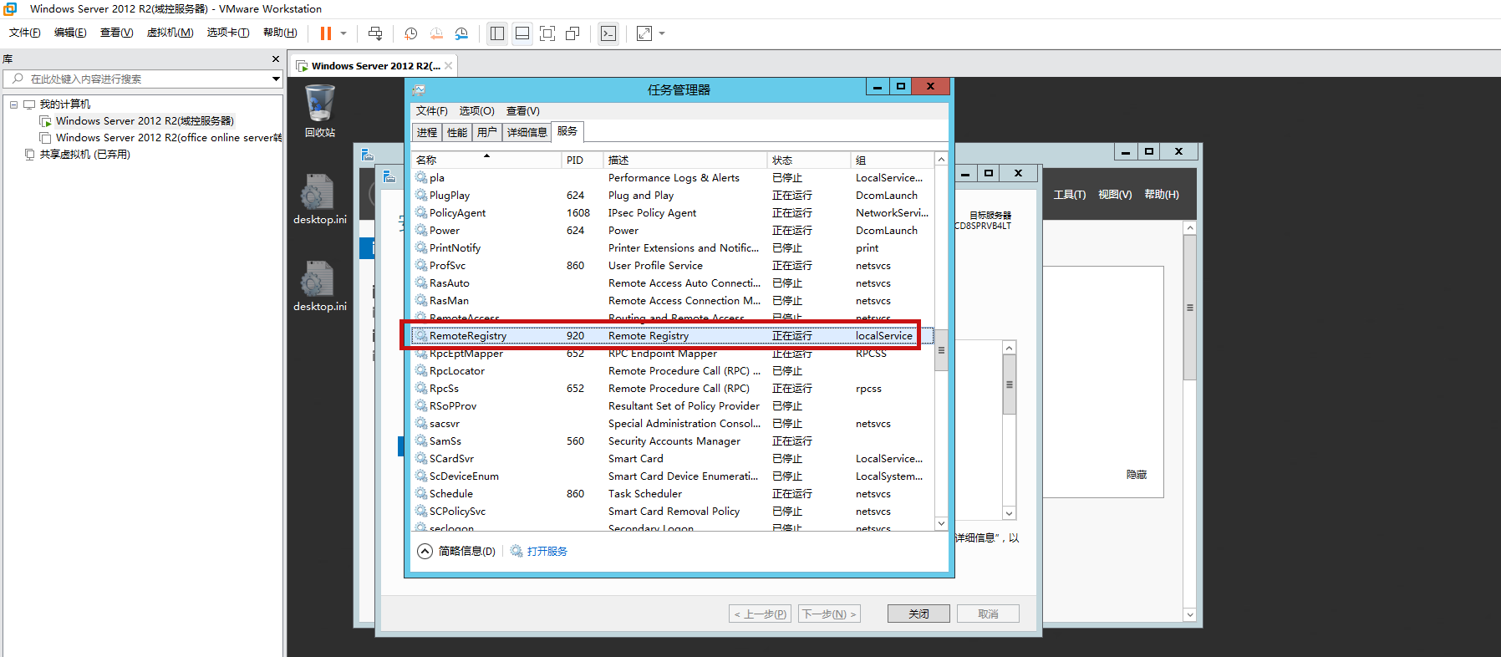Viewport: 1501px width, 657px height.
Task: Sort services by PID column header
Action: (583, 160)
